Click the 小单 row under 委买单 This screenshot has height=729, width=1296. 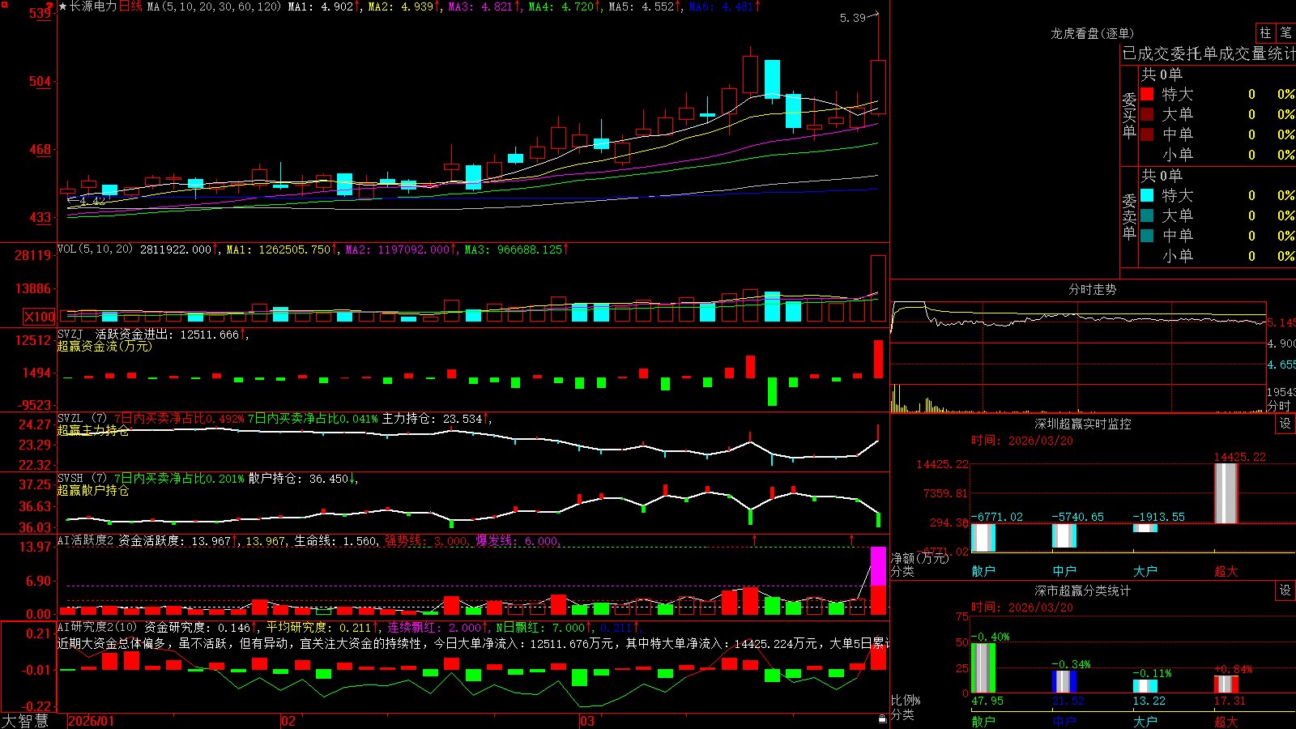point(1217,155)
